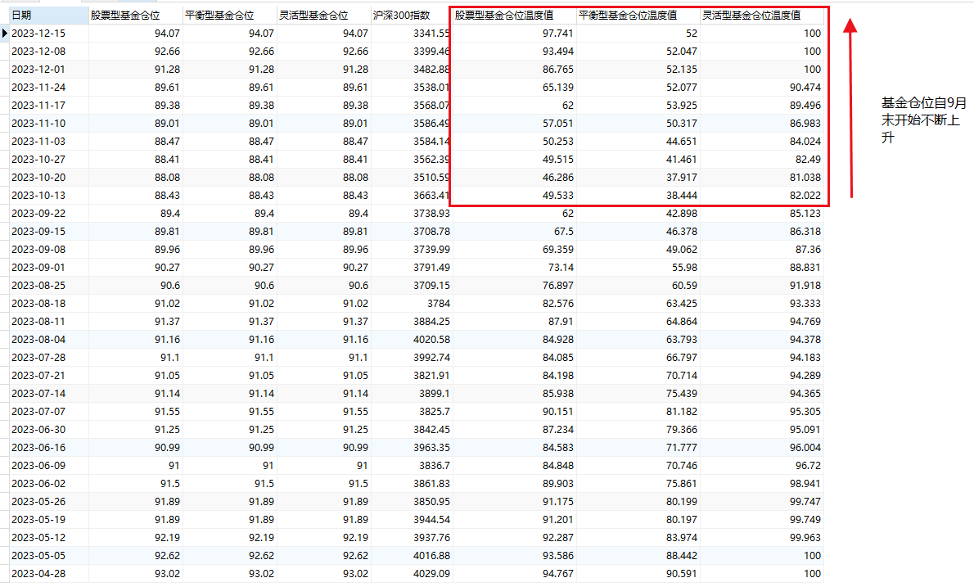Select the 灵活型基金仓位温度值 column header
The image size is (974, 587).
[762, 15]
